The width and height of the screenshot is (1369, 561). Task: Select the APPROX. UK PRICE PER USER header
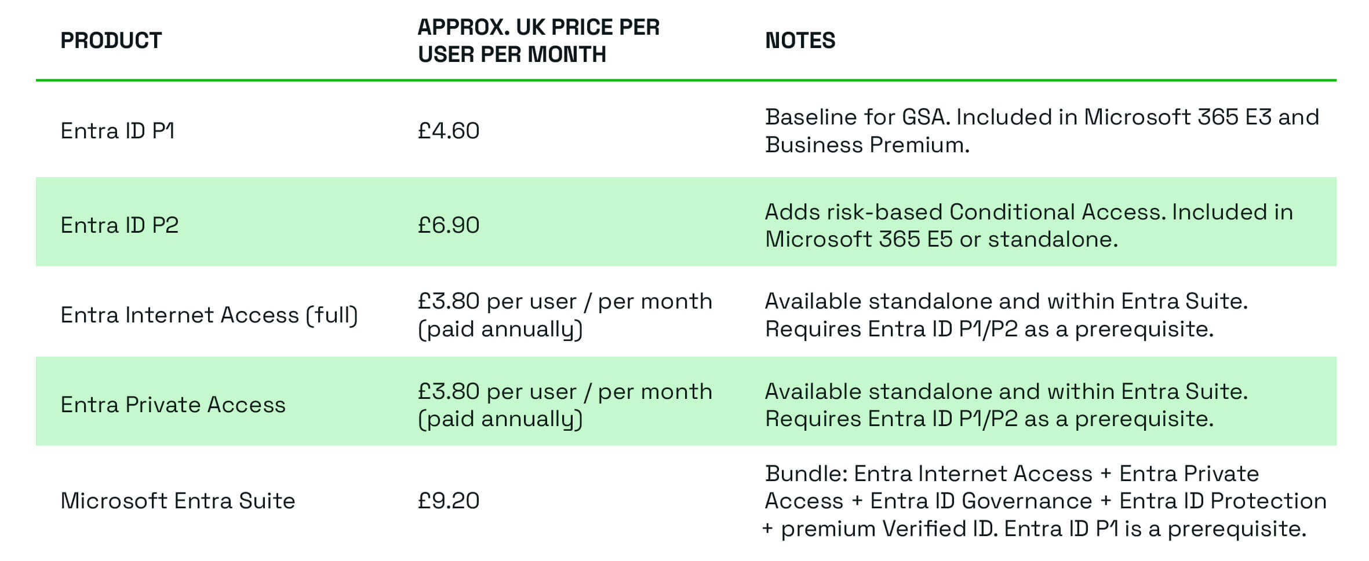coord(538,41)
